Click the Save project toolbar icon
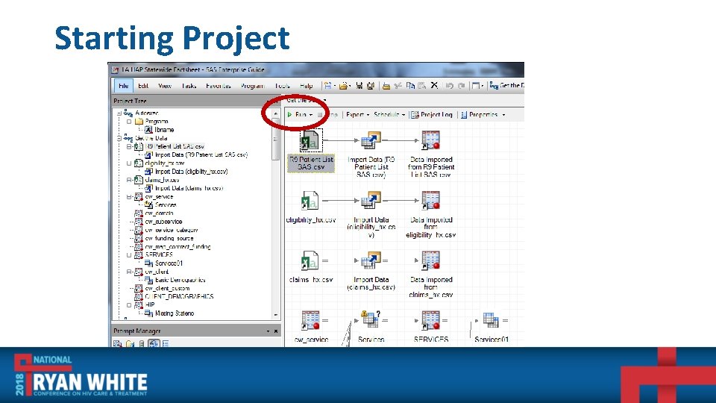This screenshot has width=716, height=403. pos(359,86)
